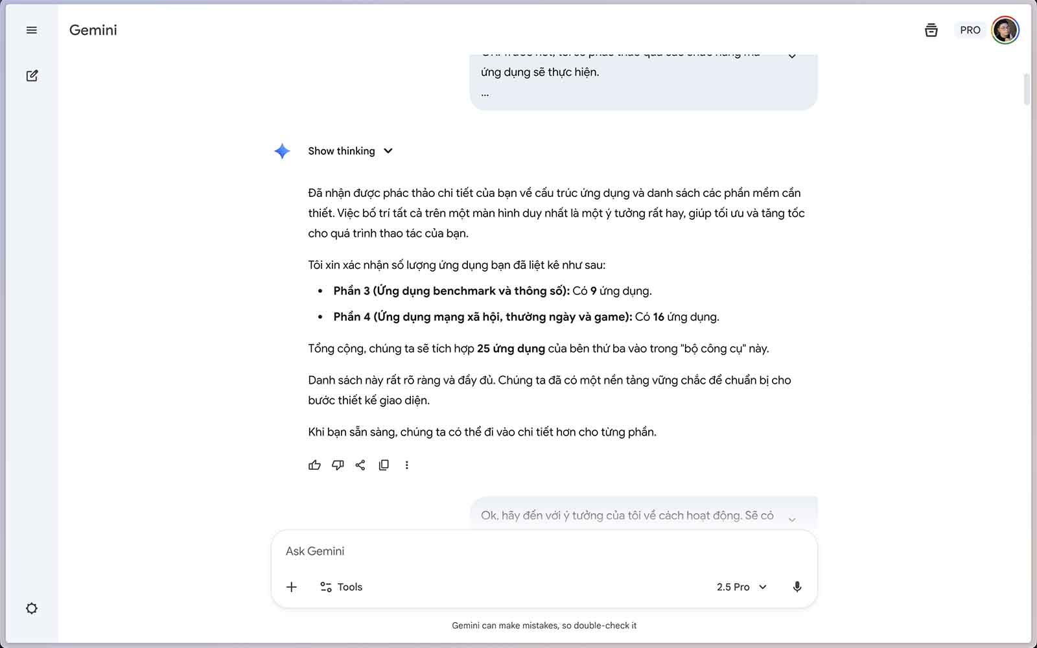The height and width of the screenshot is (648, 1037).
Task: Open the hamburger main menu
Action: [31, 30]
